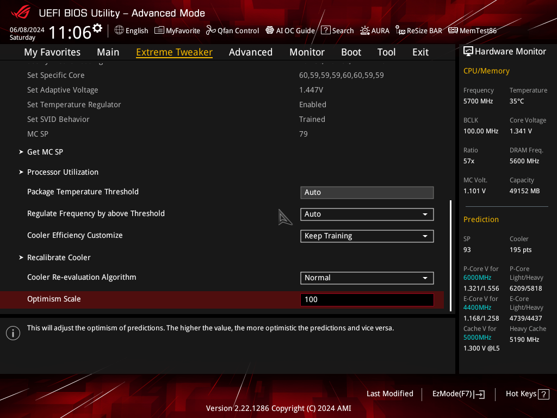Open the Monitor tab
The width and height of the screenshot is (557, 418).
click(x=307, y=52)
